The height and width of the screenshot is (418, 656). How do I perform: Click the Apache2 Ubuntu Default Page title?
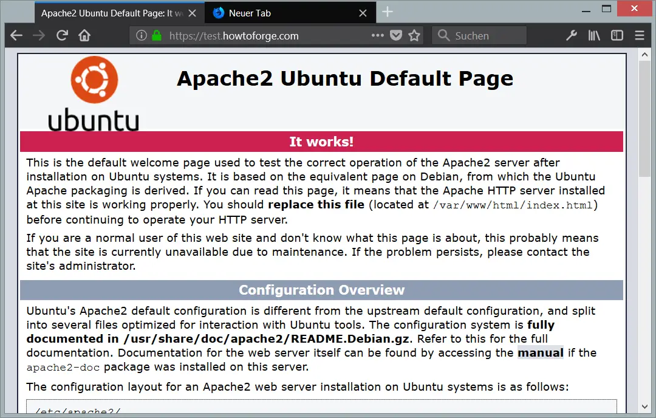point(345,78)
